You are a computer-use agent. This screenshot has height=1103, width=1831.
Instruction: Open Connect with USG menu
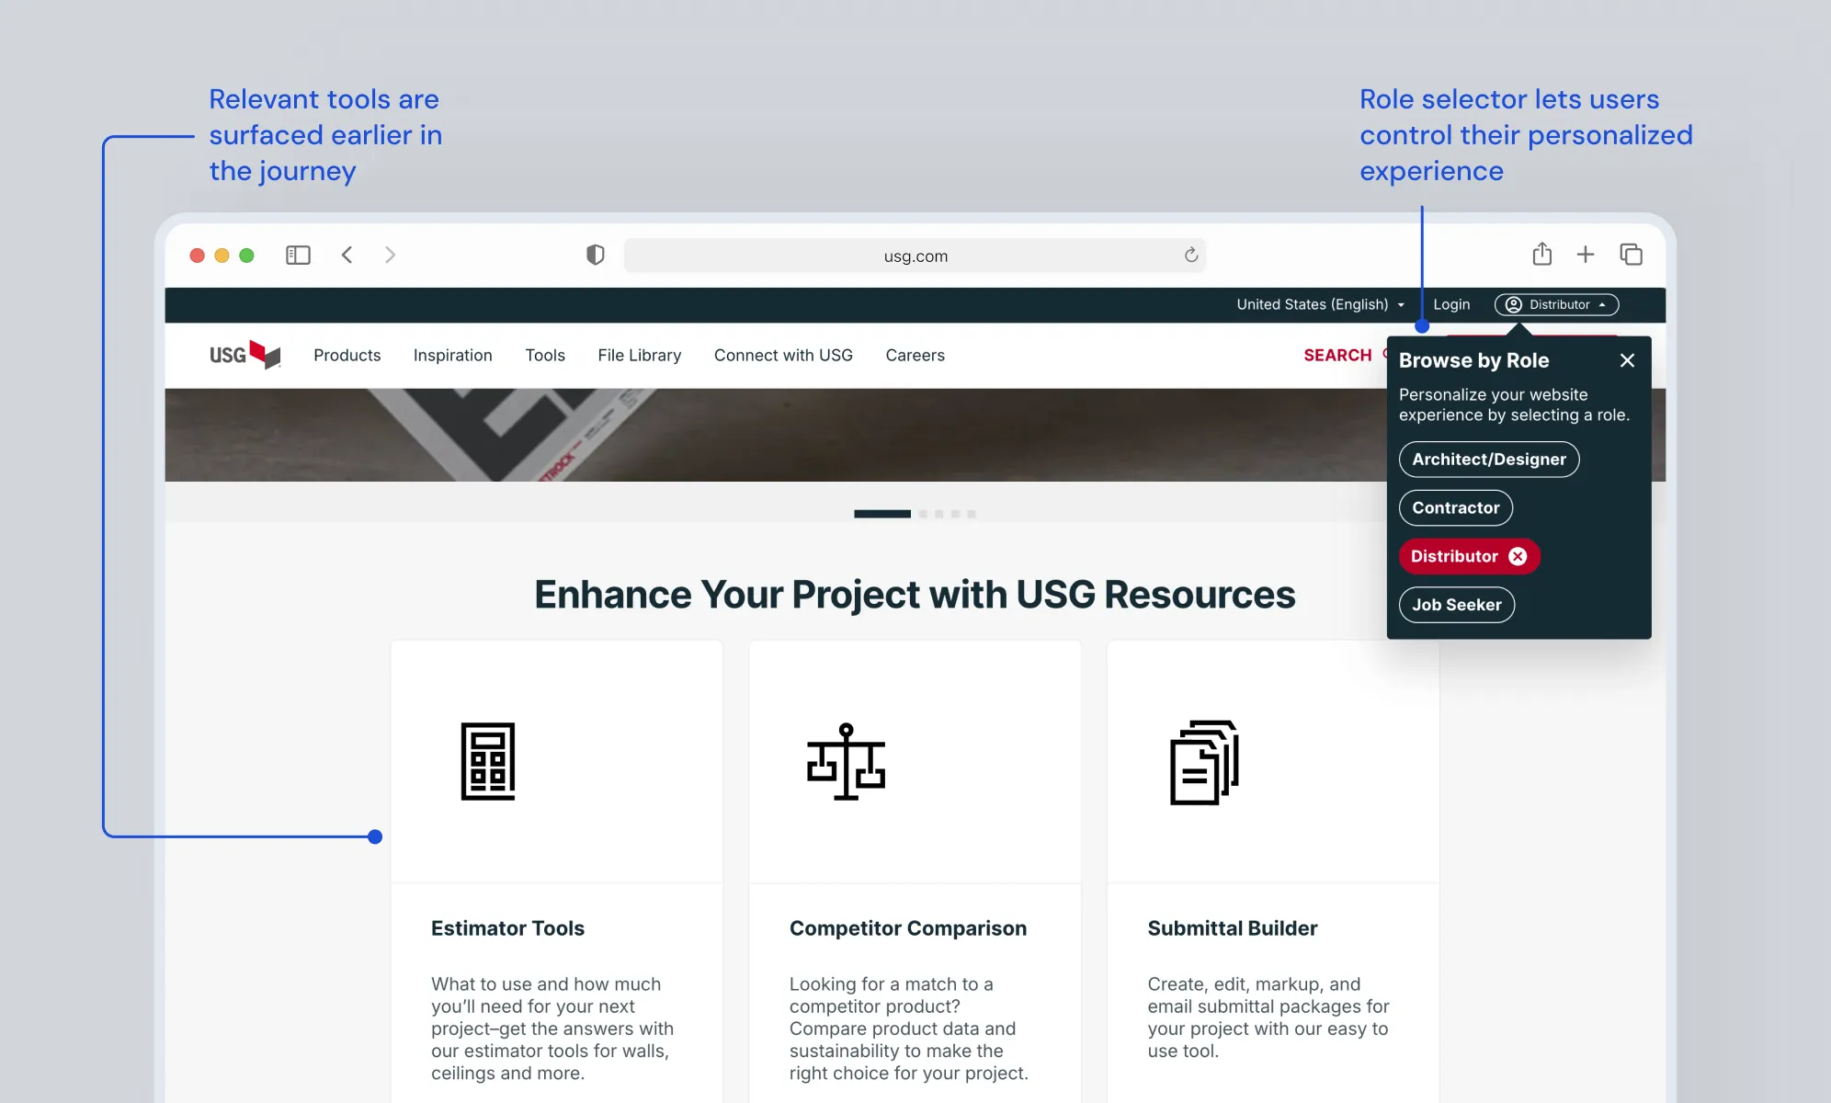pyautogui.click(x=783, y=355)
